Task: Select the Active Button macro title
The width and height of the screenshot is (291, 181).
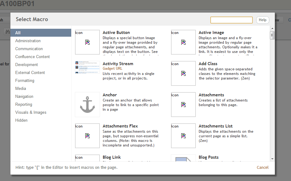Action: tap(116, 32)
